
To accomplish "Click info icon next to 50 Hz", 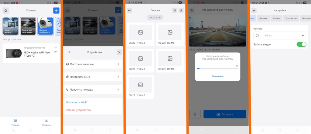I will tap(257, 35).
